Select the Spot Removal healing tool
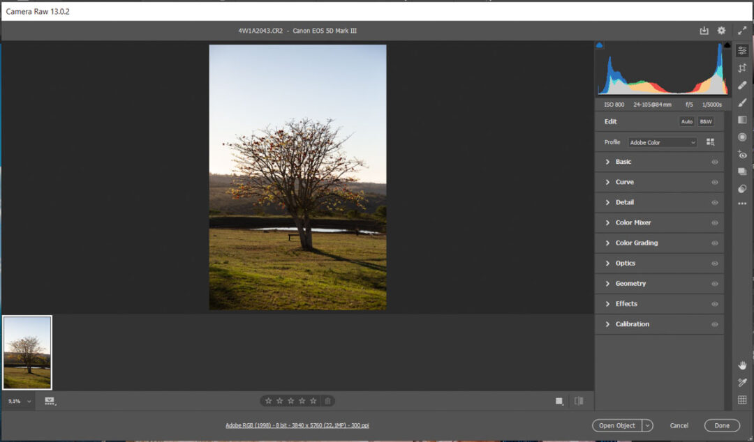The height and width of the screenshot is (442, 754). (742, 85)
